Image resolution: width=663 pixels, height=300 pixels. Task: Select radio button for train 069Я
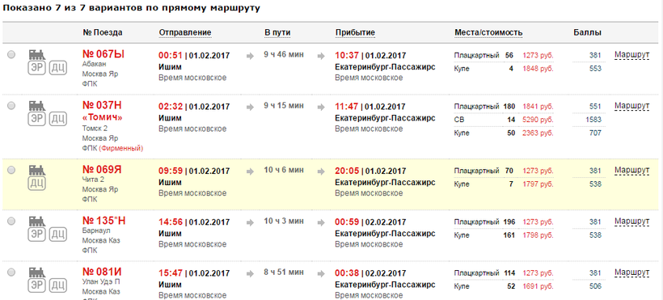tap(11, 170)
